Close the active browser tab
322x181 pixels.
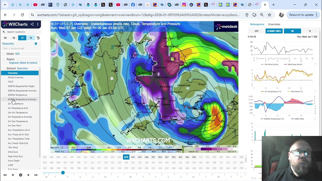(265, 5)
